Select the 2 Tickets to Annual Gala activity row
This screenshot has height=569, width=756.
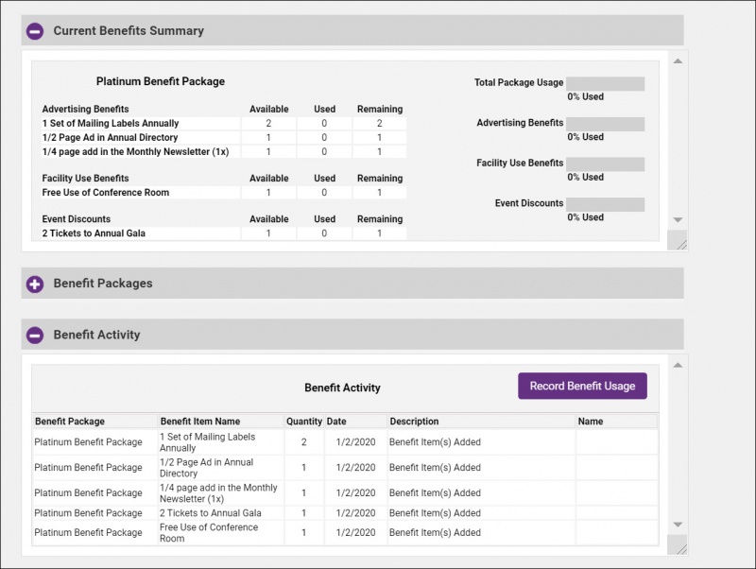point(283,512)
